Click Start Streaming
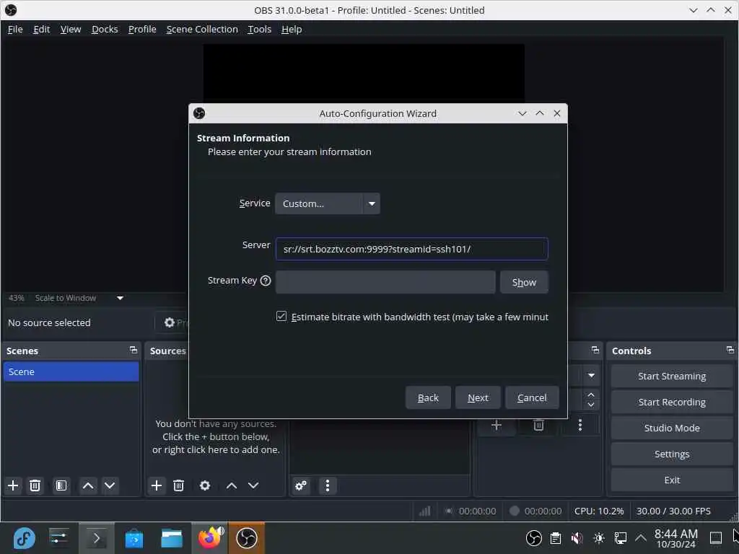Screen dimensions: 739x554 click(672, 376)
